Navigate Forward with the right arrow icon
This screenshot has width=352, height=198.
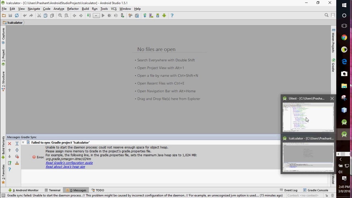pos(81,16)
